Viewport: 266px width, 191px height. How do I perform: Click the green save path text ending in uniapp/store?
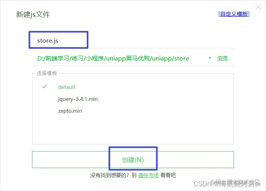tap(113, 59)
